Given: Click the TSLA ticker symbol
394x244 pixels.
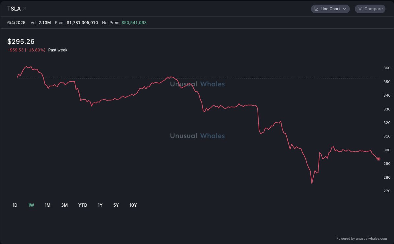Looking at the screenshot, I should pyautogui.click(x=14, y=9).
